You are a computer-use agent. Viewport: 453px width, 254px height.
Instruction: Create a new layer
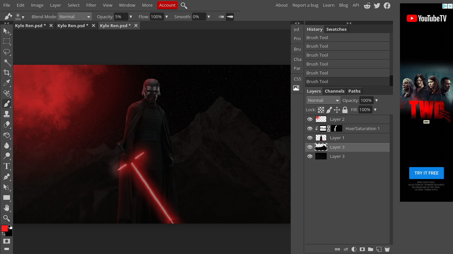click(379, 249)
